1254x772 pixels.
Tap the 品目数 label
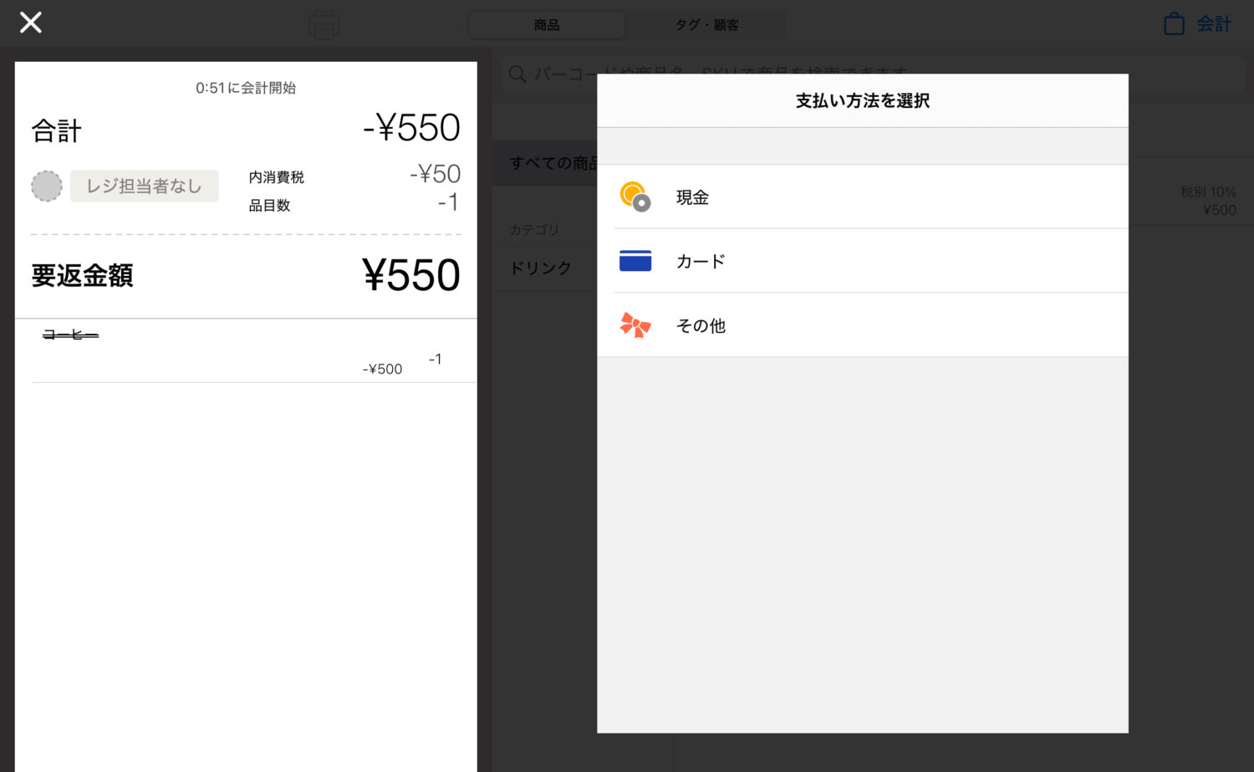269,205
